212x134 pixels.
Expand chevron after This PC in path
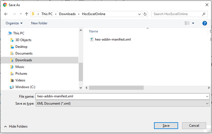[x=56, y=14]
